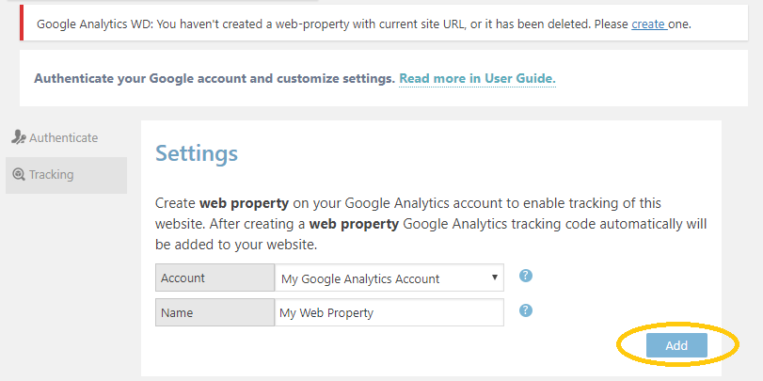Image resolution: width=763 pixels, height=381 pixels.
Task: Click the red notice border stripe
Action: [22, 23]
